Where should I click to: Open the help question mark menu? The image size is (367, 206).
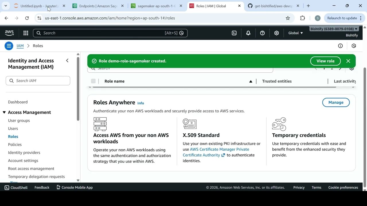[262, 33]
